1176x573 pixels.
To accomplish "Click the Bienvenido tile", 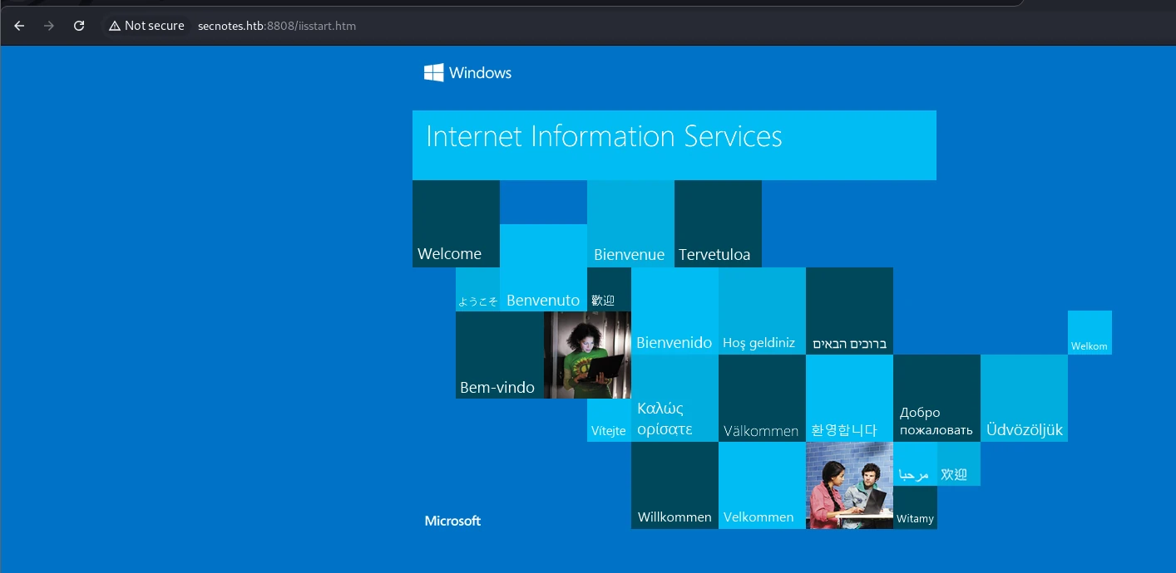I will (674, 311).
